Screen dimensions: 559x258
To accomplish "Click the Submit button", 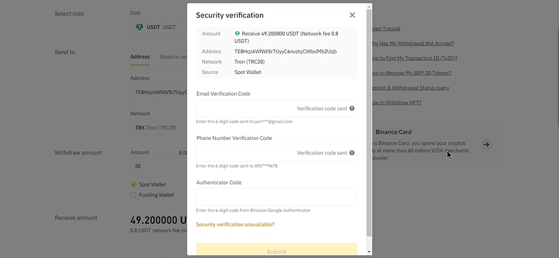I will tap(276, 249).
